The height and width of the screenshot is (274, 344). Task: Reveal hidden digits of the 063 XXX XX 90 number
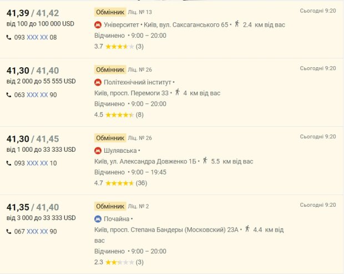tap(37, 95)
